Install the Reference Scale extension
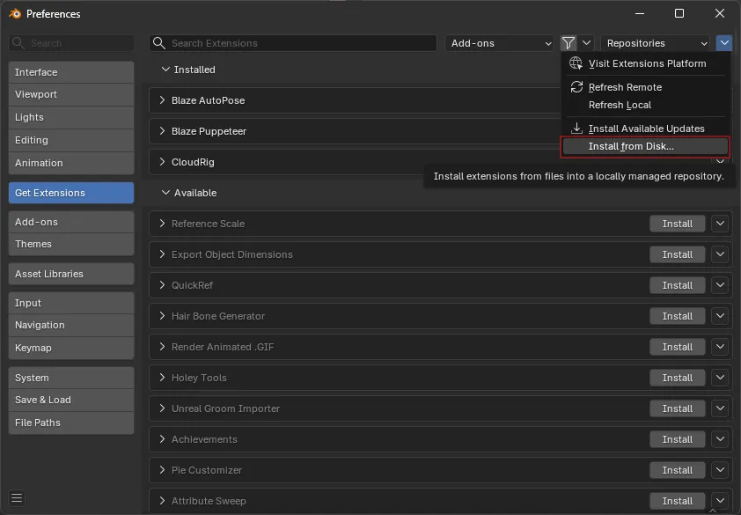 (678, 224)
